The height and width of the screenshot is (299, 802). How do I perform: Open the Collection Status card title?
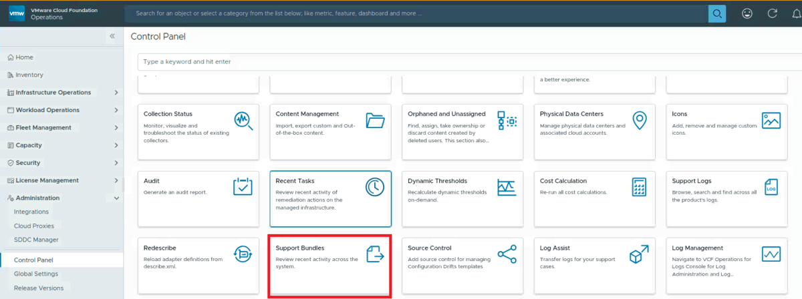click(x=168, y=114)
